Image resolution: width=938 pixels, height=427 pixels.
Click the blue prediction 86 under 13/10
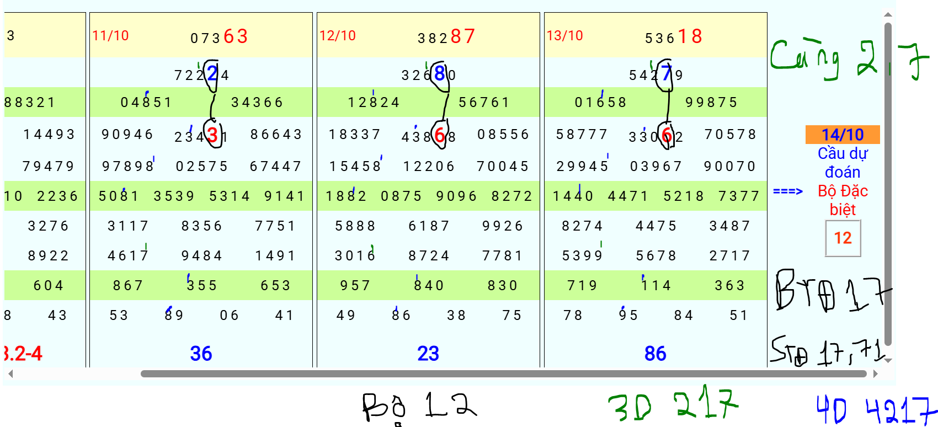pyautogui.click(x=655, y=354)
